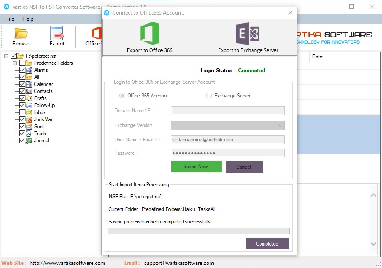Viewport: 382px width, 268px height.
Task: Open the vartikasoftware.com website link
Action: 67,263
